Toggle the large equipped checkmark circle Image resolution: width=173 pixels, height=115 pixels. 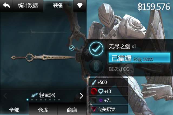click(x=96, y=49)
